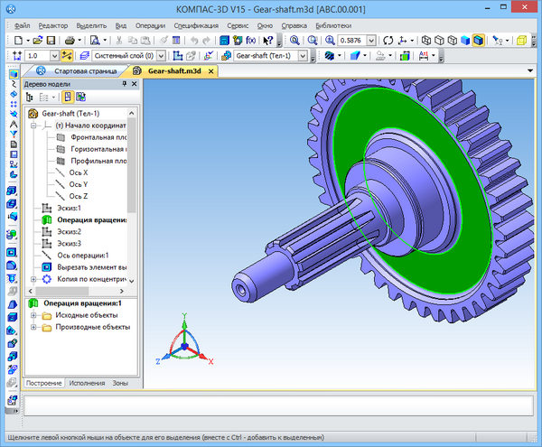
Task: Switch to the Исполнения bottom tab
Action: coord(88,384)
